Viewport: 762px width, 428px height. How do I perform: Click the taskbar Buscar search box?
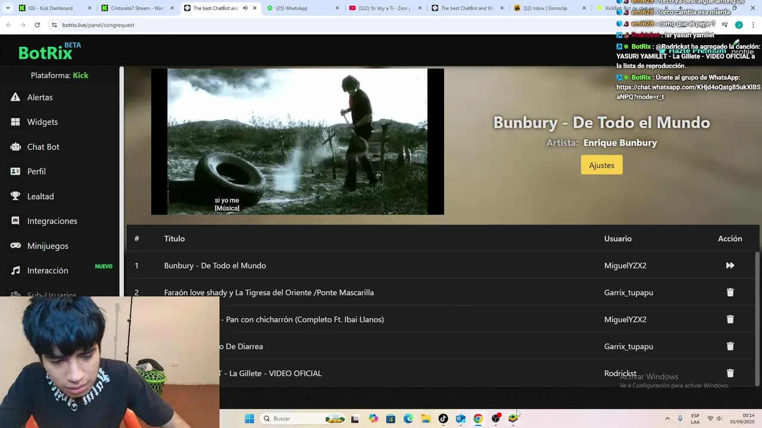pos(304,418)
